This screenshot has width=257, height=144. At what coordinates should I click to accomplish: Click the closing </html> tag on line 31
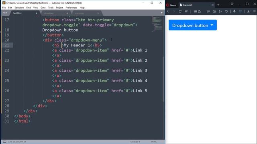pyautogui.click(x=22, y=121)
